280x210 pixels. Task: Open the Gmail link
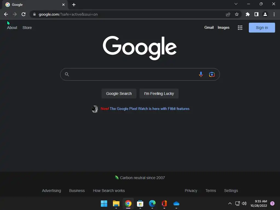click(209, 28)
